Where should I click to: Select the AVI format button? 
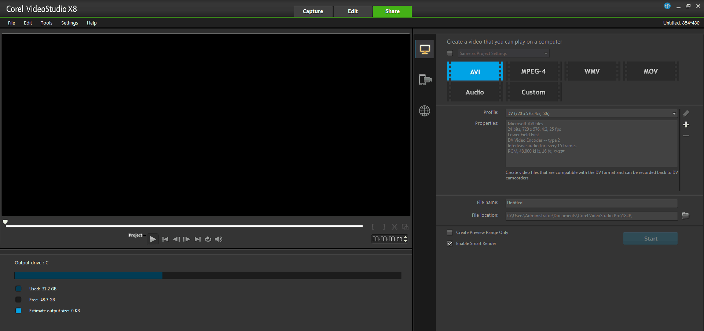tap(475, 71)
